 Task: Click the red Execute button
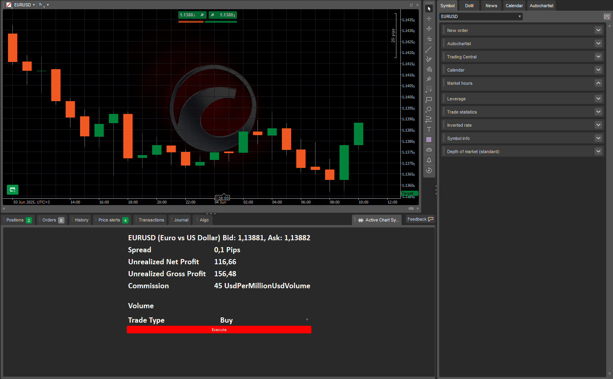(x=219, y=330)
